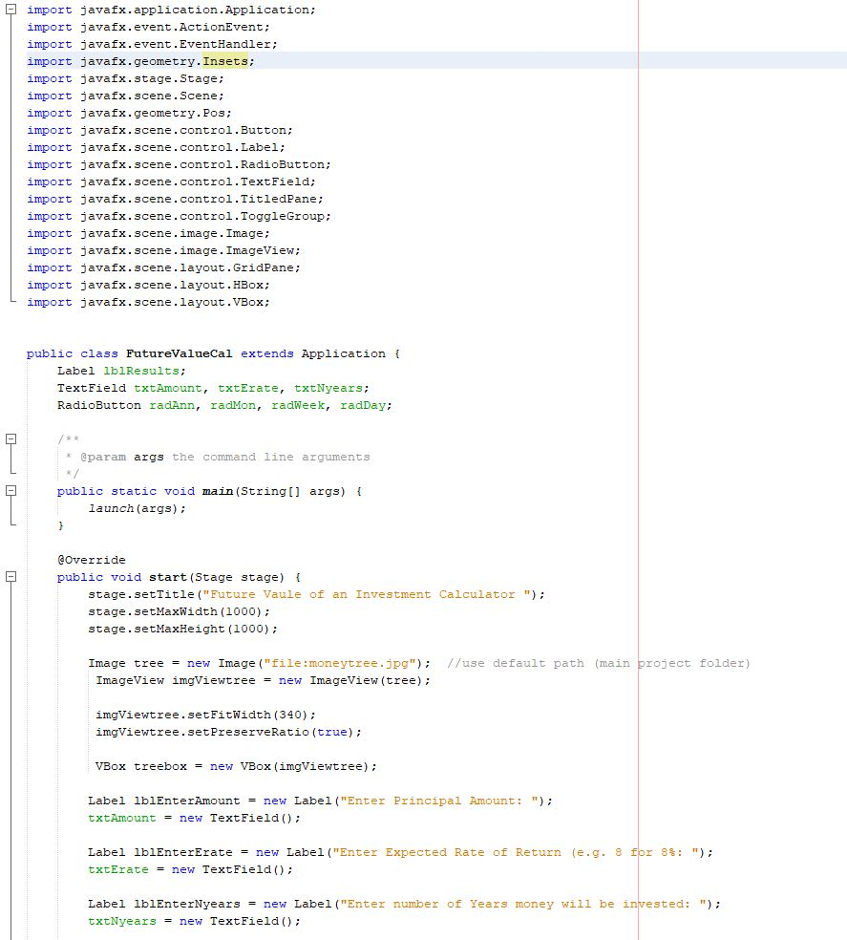
Task: Click the import image.ImageView line
Action: (163, 250)
